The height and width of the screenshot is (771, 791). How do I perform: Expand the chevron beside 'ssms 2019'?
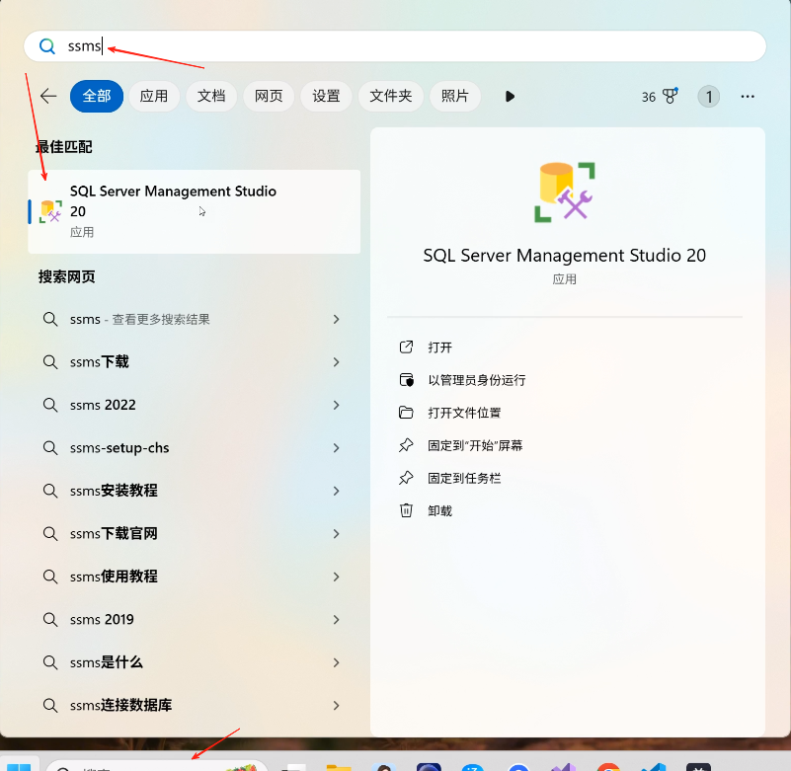coord(336,619)
